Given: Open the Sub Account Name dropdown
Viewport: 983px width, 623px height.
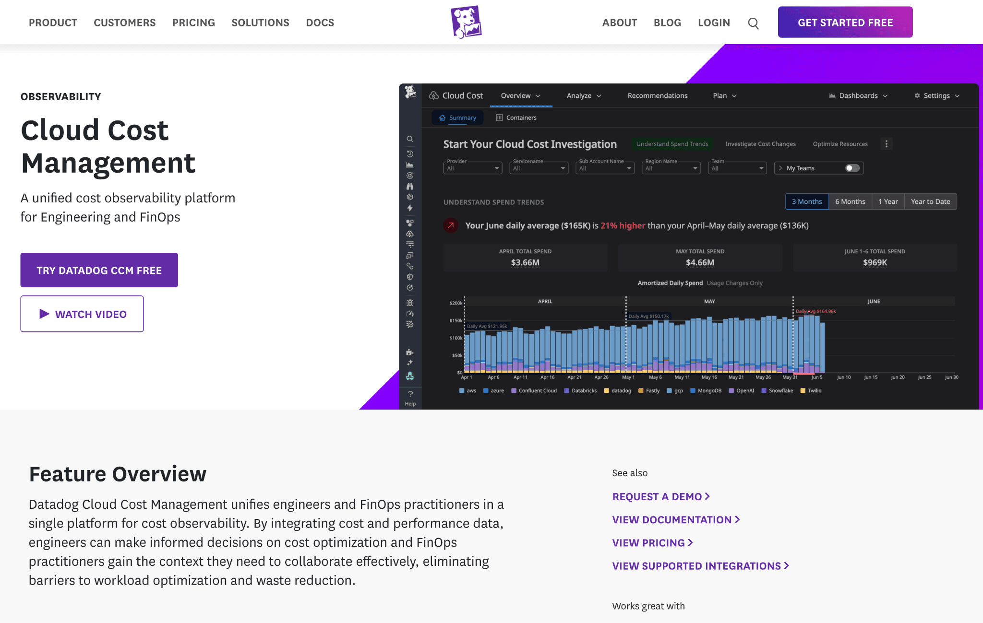Looking at the screenshot, I should tap(605, 168).
